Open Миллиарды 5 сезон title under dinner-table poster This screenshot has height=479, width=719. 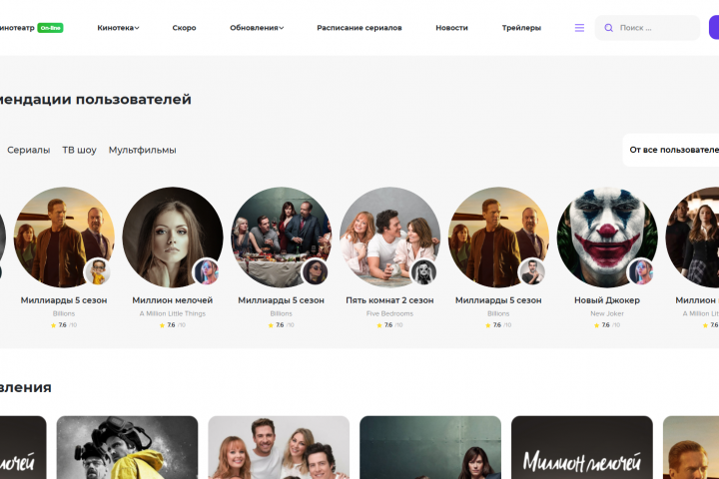click(x=281, y=300)
